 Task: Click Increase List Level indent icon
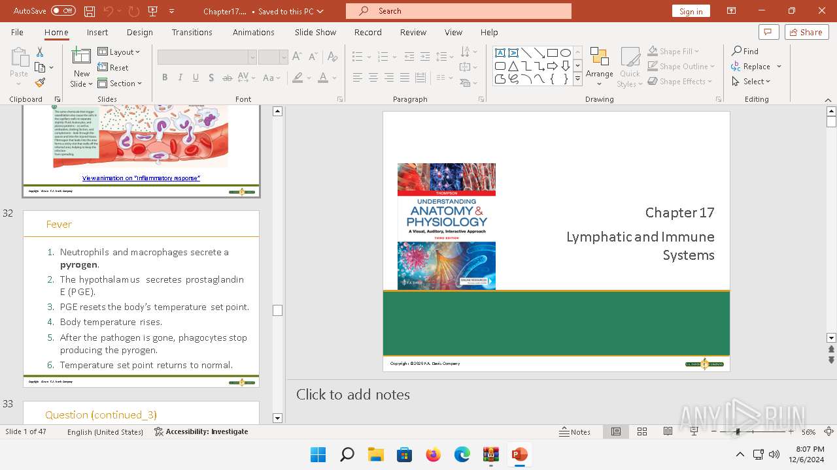click(425, 57)
